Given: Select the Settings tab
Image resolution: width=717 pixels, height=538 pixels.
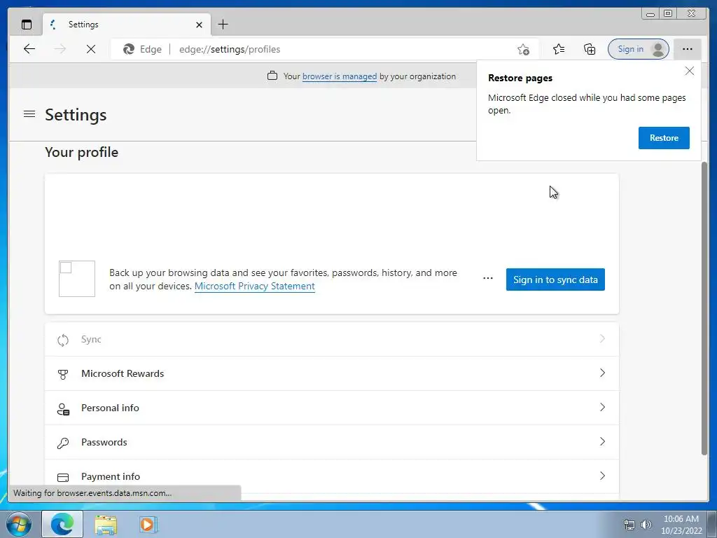Looking at the screenshot, I should click(127, 25).
